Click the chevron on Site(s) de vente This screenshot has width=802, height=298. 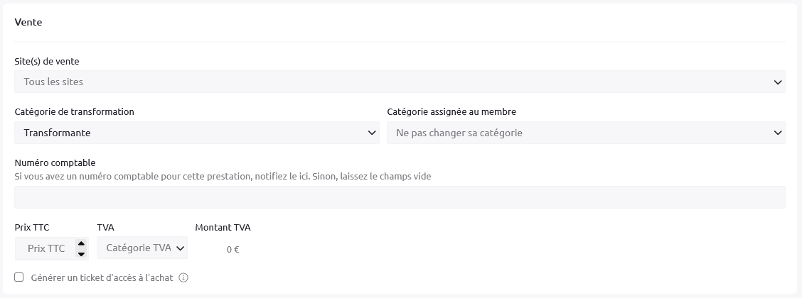(x=778, y=82)
